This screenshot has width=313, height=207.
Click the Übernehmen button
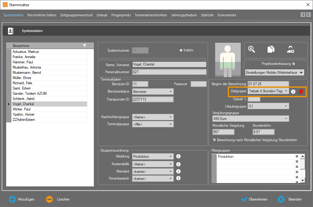(254, 199)
